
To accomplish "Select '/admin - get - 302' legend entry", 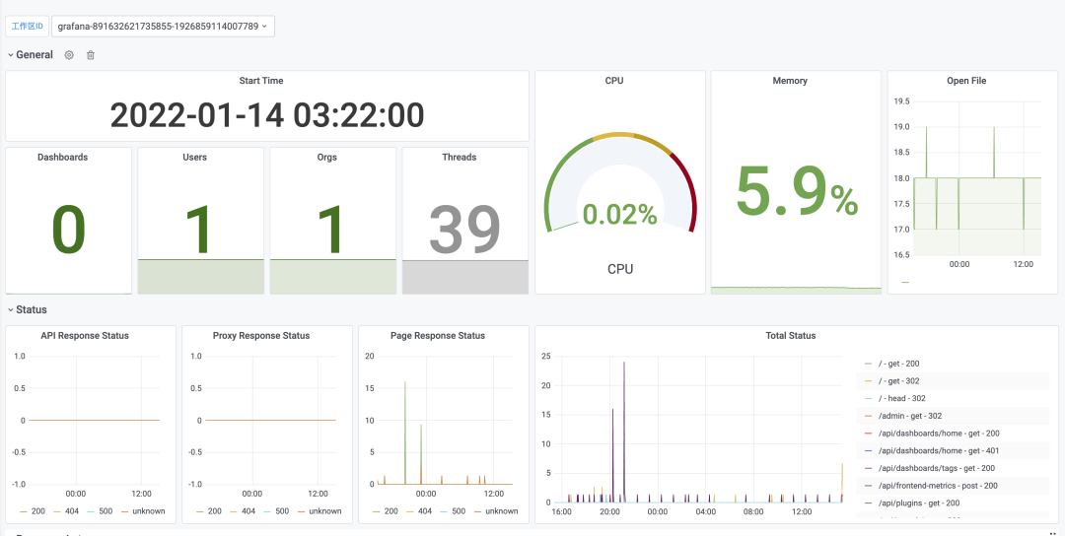I will click(x=900, y=416).
